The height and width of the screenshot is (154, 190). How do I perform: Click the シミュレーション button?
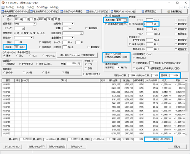tap(12, 147)
